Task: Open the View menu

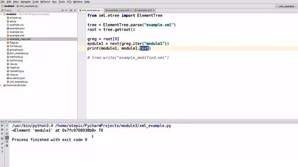Action: tap(16, 2)
